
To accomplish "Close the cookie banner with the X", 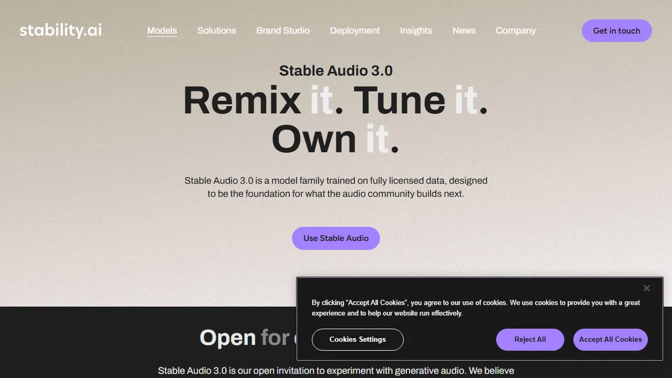I will pos(647,288).
